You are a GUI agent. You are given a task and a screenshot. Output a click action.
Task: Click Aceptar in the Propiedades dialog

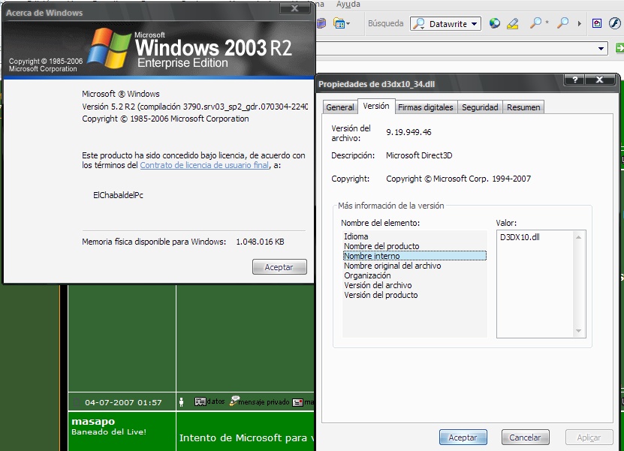[463, 437]
